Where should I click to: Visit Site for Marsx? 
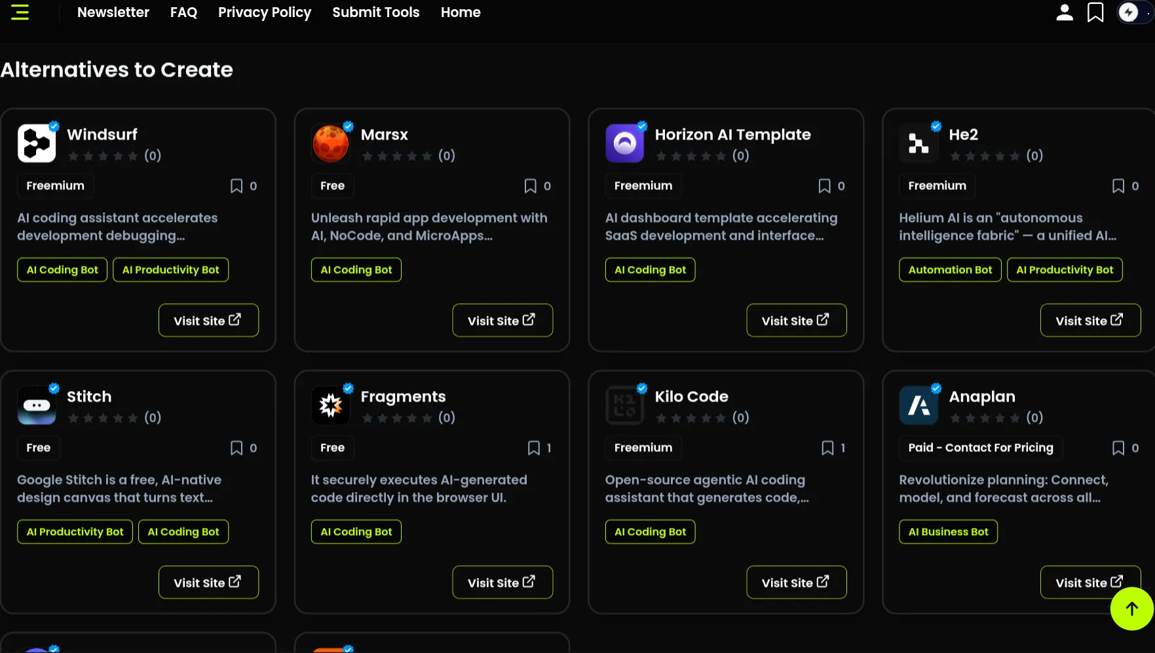[x=502, y=320]
